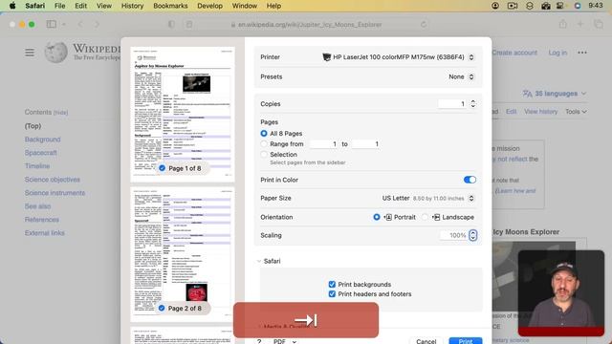The image size is (612, 344).
Task: Click the Copies number field
Action: click(452, 104)
